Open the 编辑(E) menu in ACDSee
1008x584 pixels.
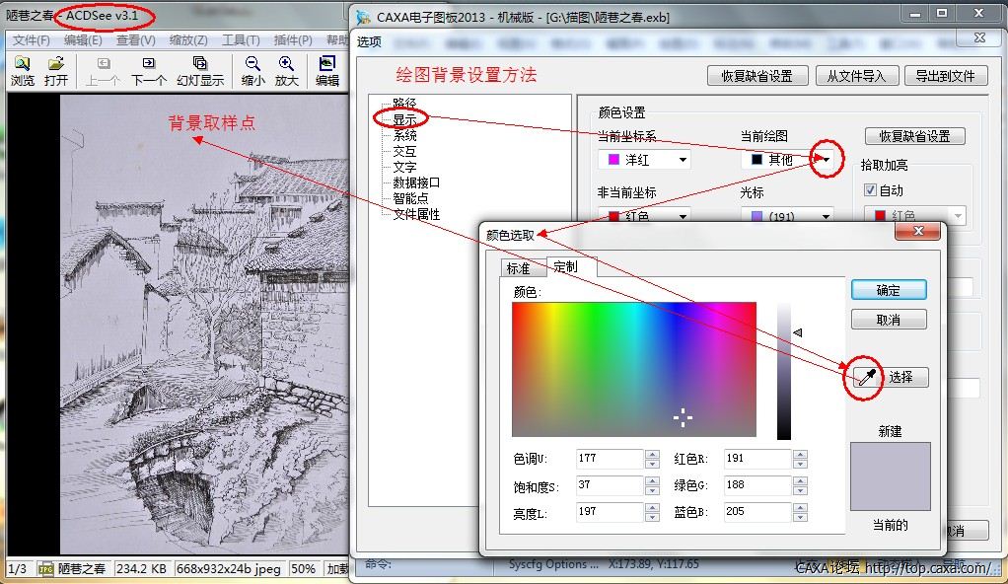(x=83, y=40)
